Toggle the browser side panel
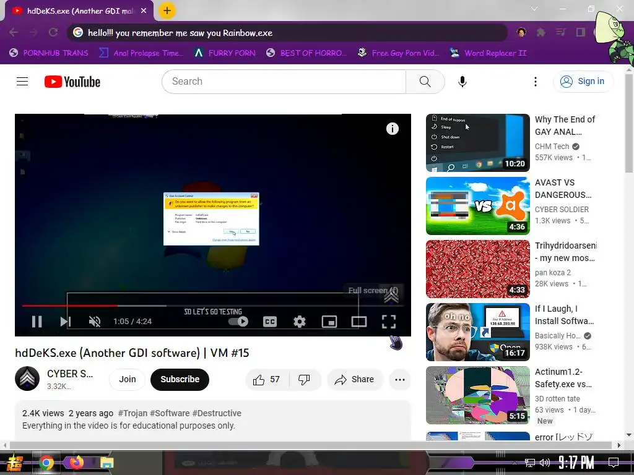 [581, 32]
